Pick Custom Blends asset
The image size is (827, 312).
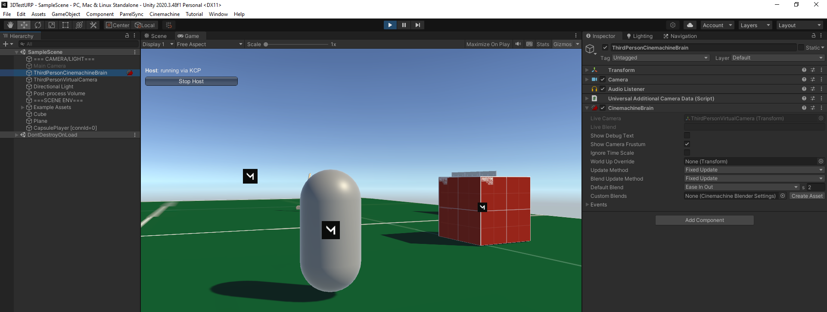[783, 196]
